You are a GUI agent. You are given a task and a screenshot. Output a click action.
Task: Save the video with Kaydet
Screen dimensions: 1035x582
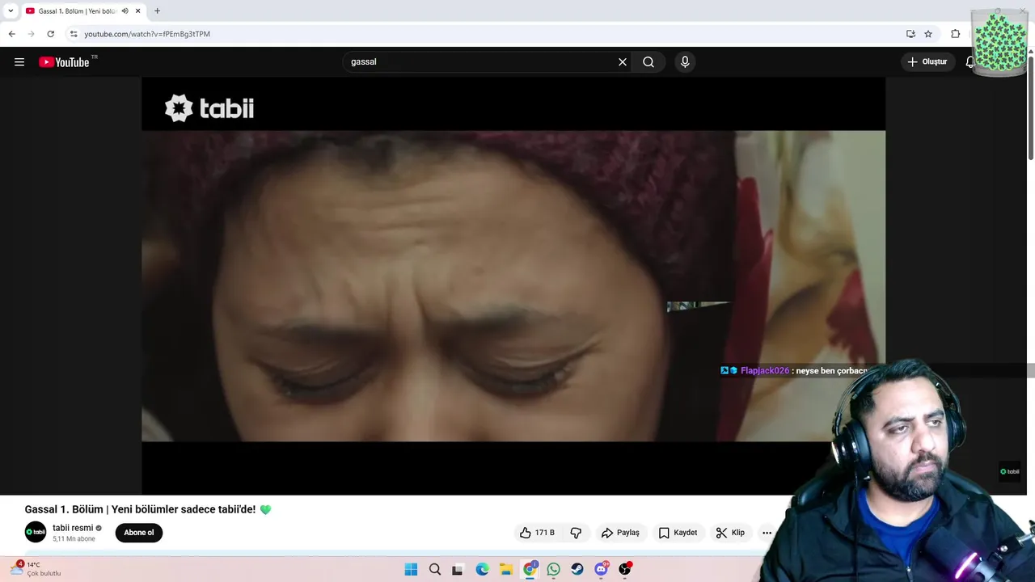coord(678,533)
